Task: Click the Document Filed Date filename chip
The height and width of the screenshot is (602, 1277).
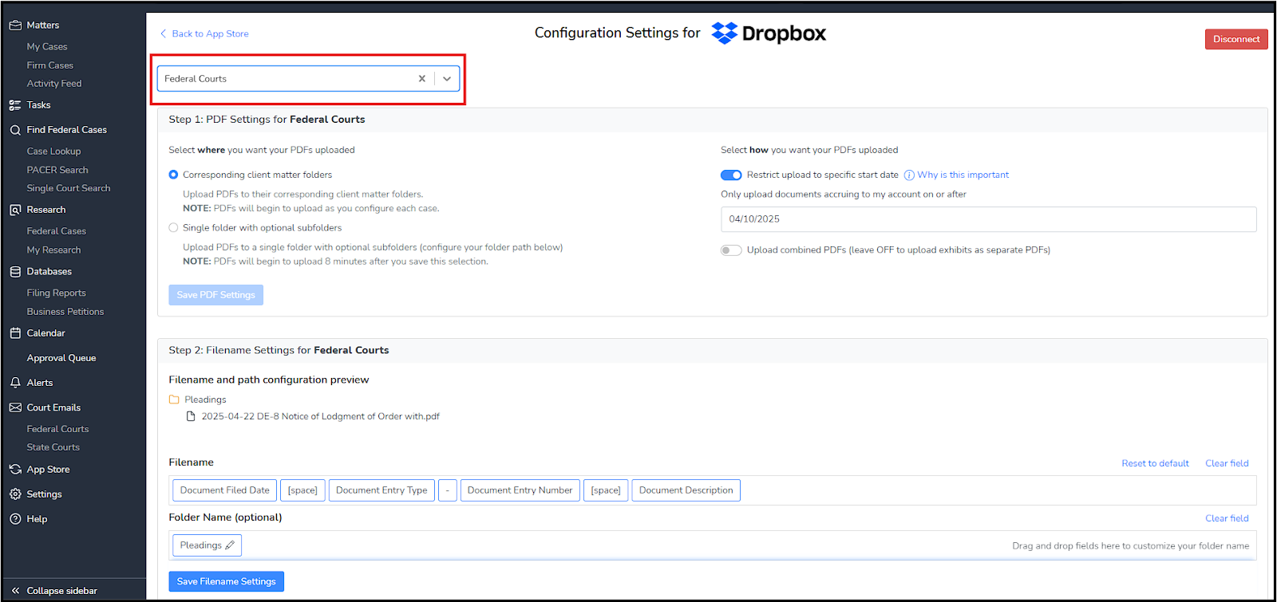Action: (x=224, y=490)
